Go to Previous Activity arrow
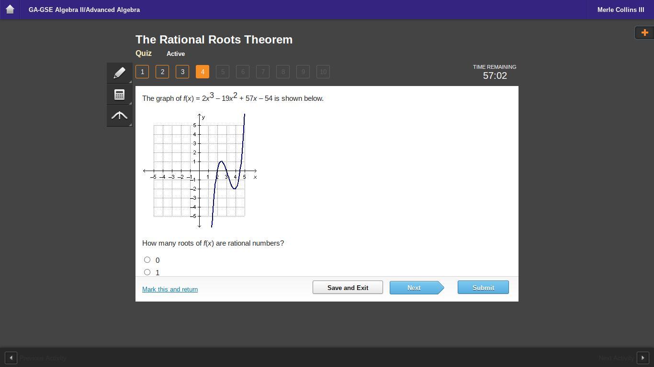 [11, 358]
